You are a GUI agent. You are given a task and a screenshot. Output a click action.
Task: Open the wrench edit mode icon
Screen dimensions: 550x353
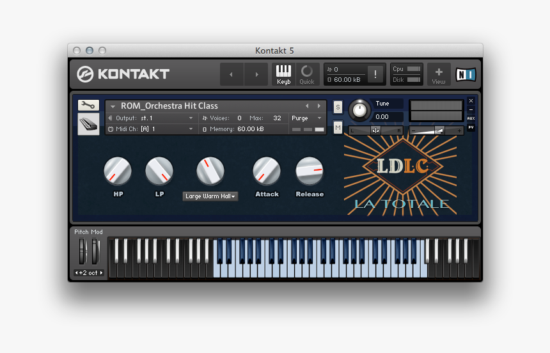coord(88,106)
